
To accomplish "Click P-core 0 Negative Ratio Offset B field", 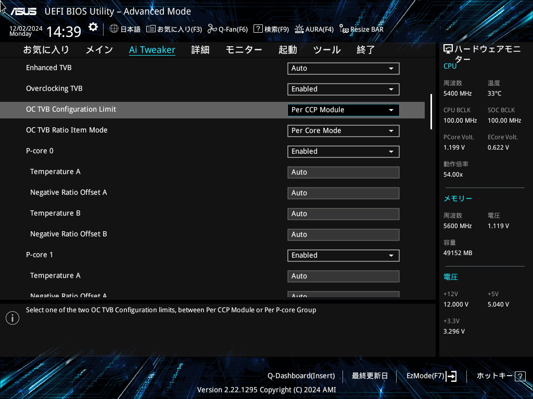I will 344,234.
